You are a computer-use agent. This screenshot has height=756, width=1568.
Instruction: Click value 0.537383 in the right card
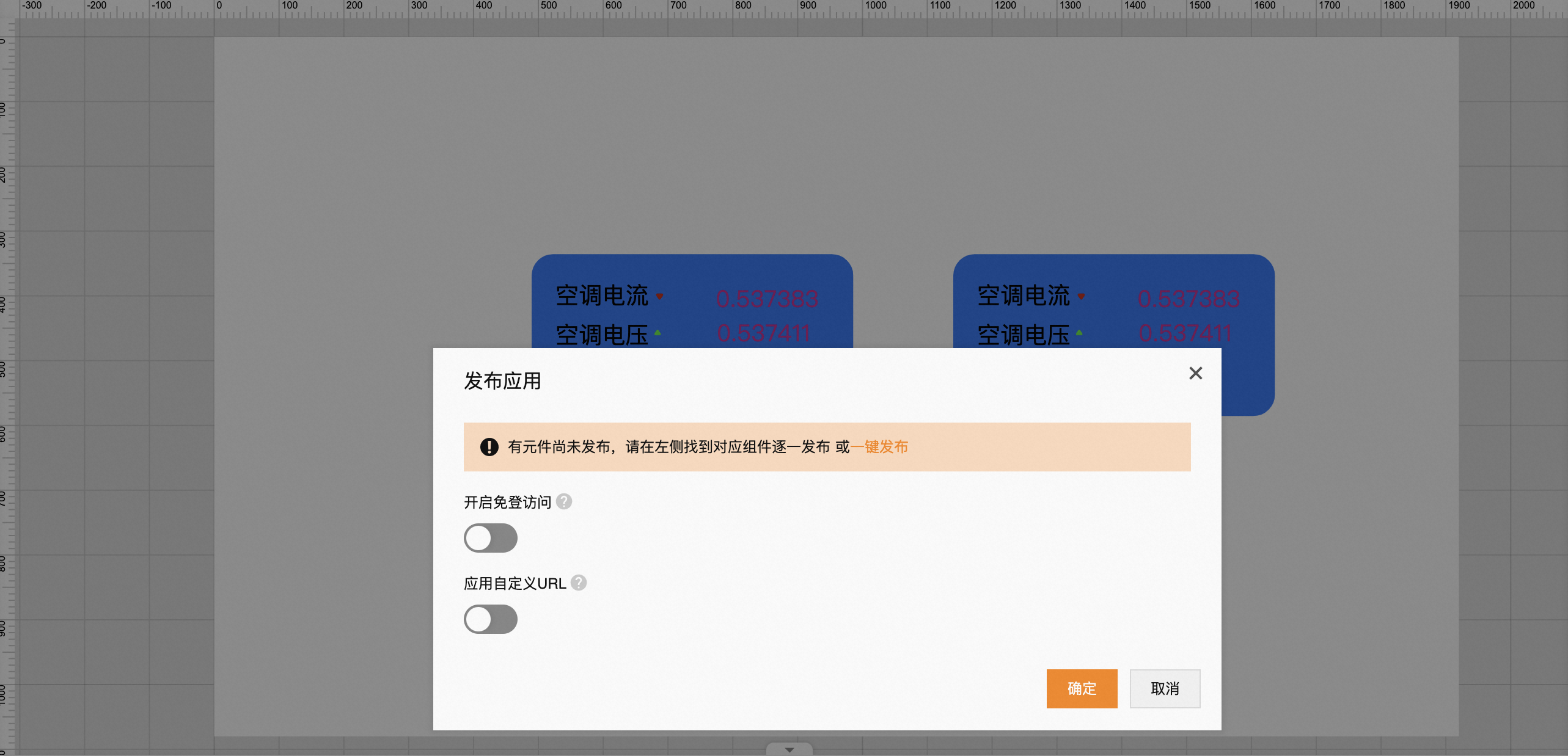1189,299
